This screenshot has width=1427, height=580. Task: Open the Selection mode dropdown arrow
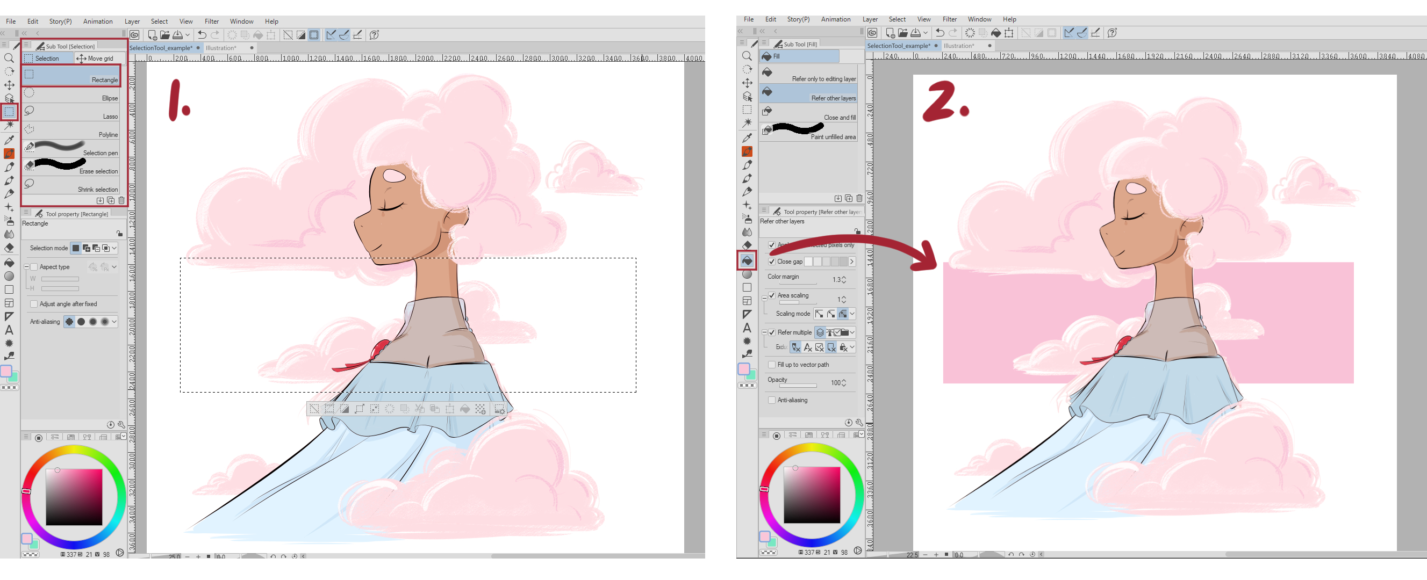point(114,248)
